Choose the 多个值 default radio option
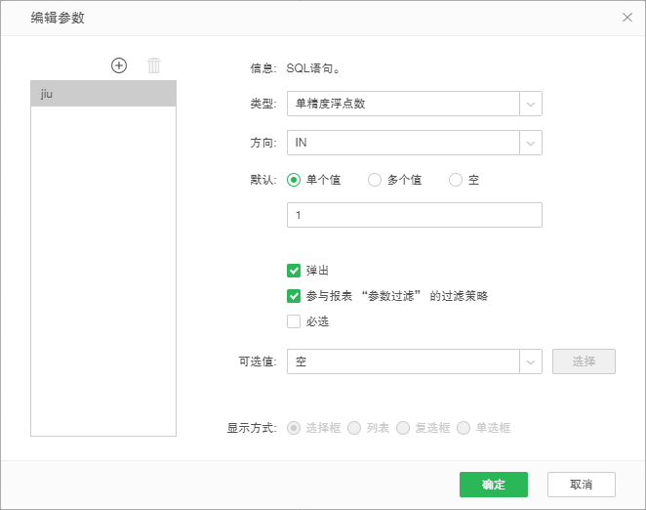646x510 pixels. click(x=375, y=180)
